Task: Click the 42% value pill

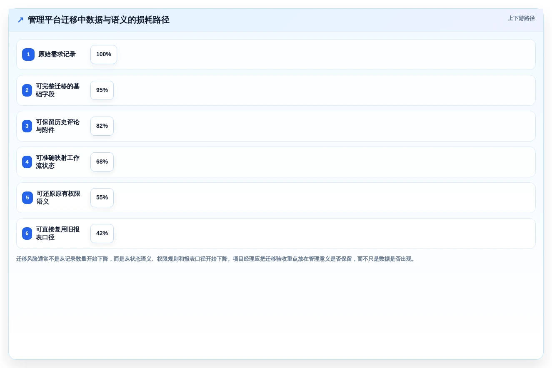Action: pyautogui.click(x=102, y=234)
